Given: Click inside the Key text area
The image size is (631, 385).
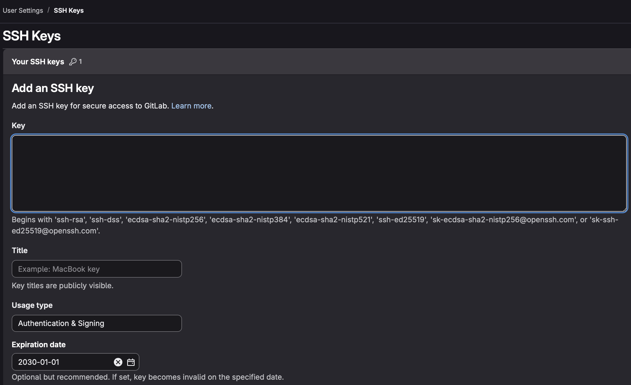Looking at the screenshot, I should pyautogui.click(x=319, y=173).
